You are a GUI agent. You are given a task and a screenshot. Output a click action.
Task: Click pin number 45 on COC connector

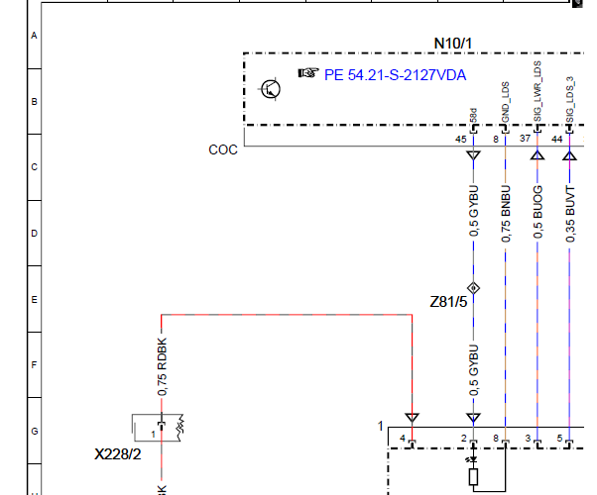[461, 140]
